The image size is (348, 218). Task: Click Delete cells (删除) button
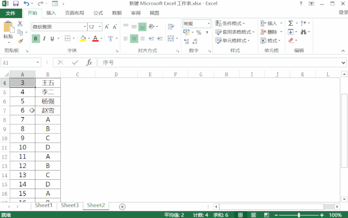(269, 32)
